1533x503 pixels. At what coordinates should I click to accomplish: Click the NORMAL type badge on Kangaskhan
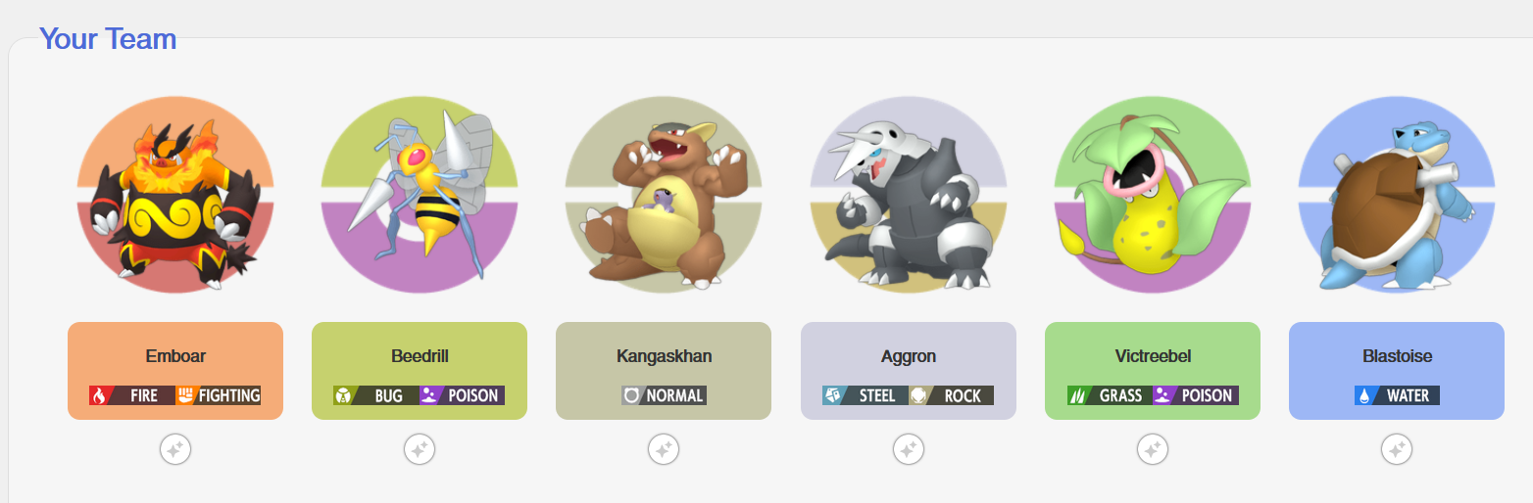click(x=664, y=395)
